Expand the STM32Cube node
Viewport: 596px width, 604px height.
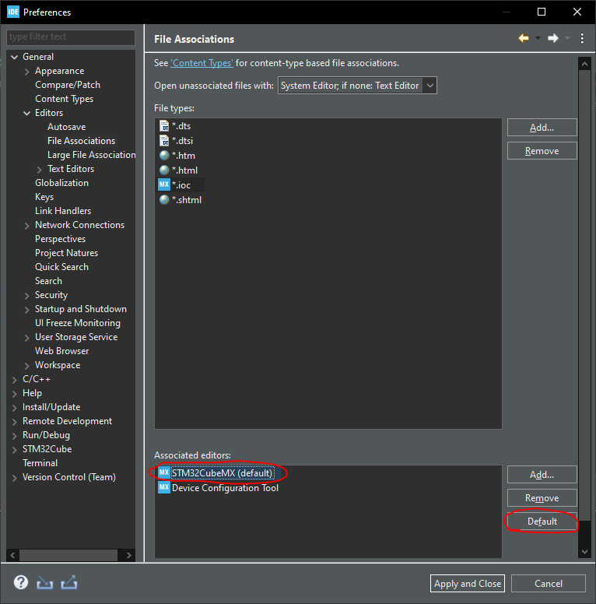(14, 450)
